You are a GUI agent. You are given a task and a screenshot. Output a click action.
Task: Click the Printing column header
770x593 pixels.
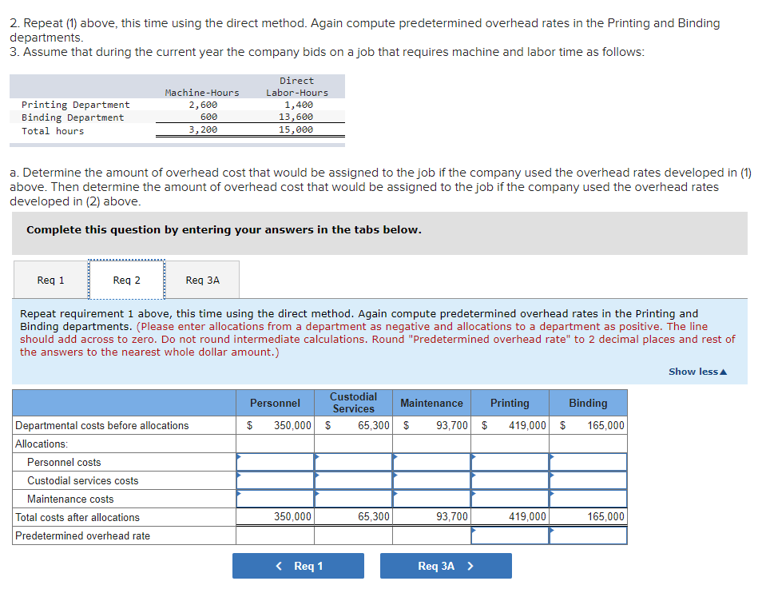[x=510, y=403]
